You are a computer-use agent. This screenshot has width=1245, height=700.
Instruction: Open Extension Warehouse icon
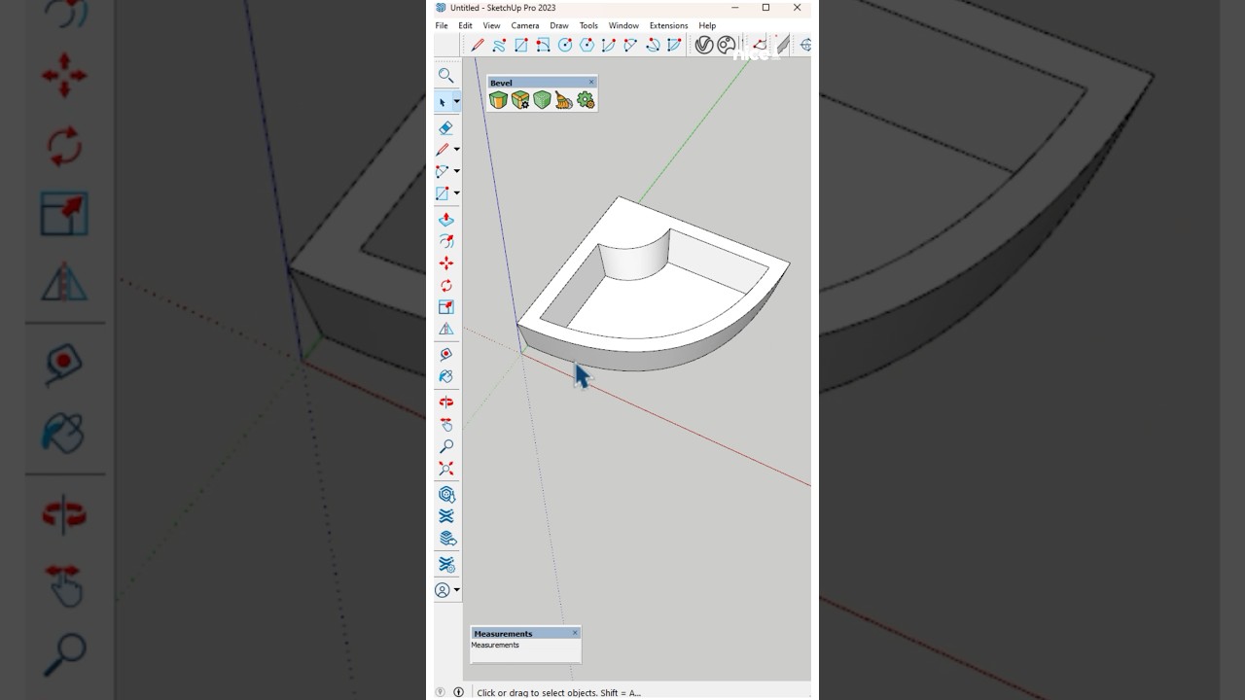(445, 516)
